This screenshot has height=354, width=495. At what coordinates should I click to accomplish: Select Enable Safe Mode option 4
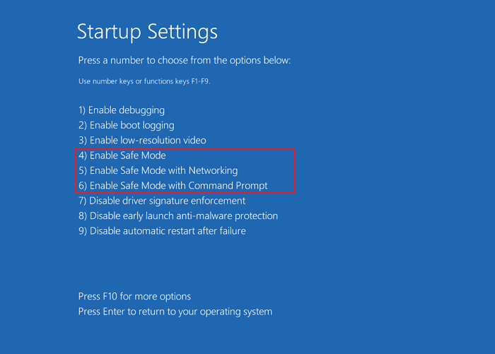122,155
